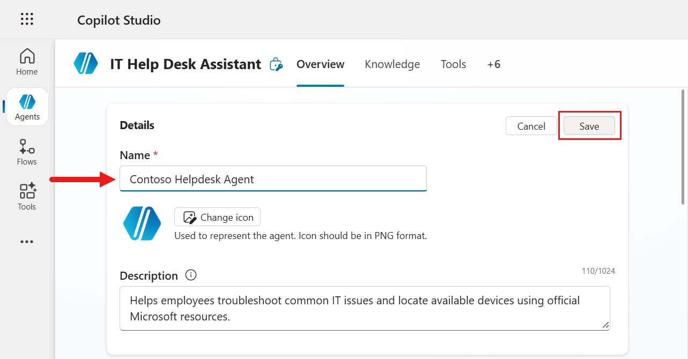Click the Description field label

click(x=149, y=275)
